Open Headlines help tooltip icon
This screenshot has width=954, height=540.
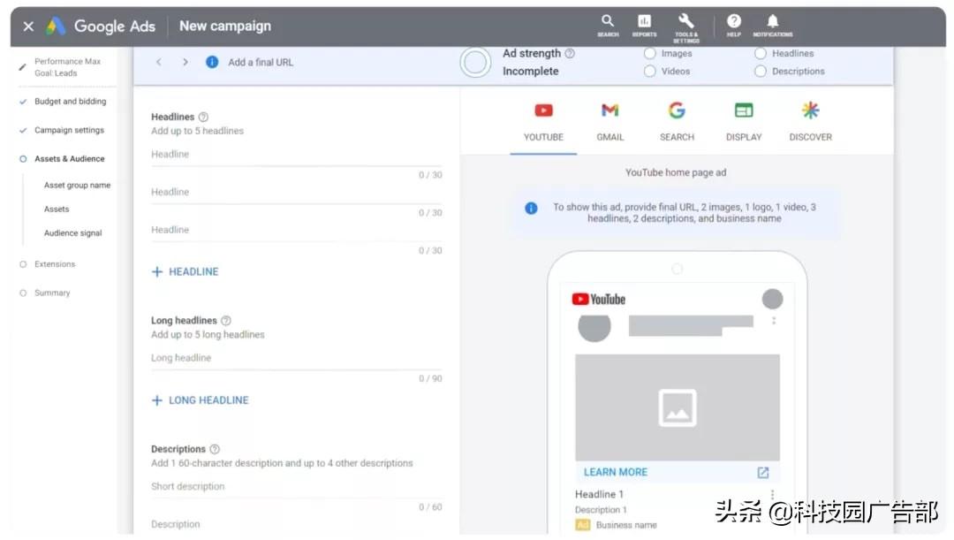pos(203,117)
